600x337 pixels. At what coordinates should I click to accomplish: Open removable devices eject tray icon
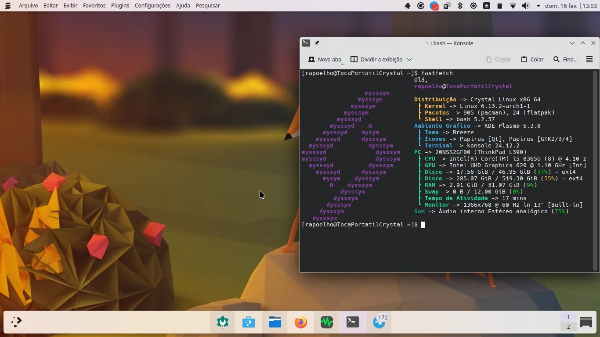tap(487, 6)
